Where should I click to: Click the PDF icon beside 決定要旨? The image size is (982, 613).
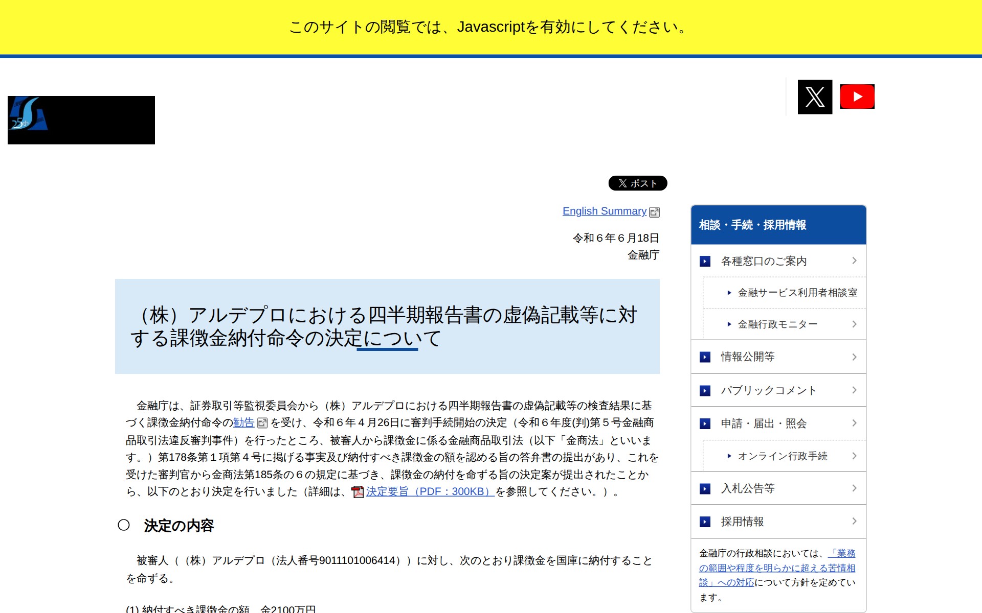[358, 492]
